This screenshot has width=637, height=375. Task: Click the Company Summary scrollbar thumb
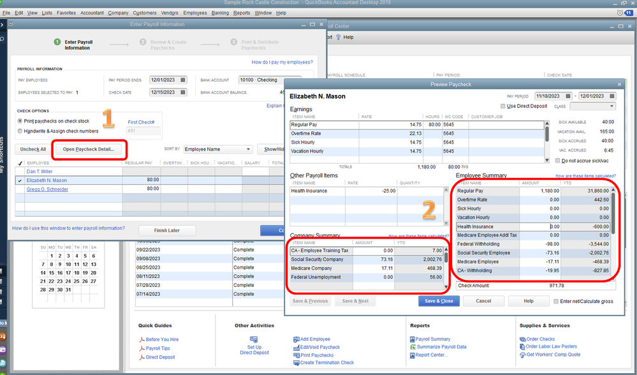[446, 257]
